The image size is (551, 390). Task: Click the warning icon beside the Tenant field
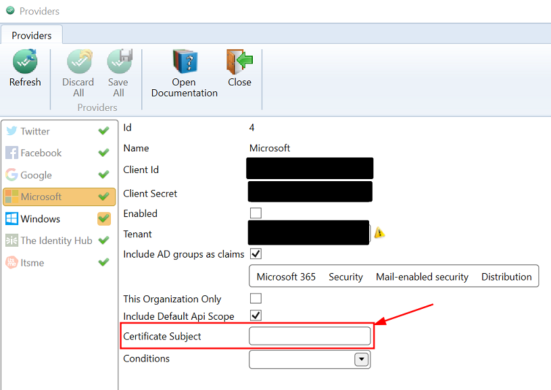[x=379, y=233]
